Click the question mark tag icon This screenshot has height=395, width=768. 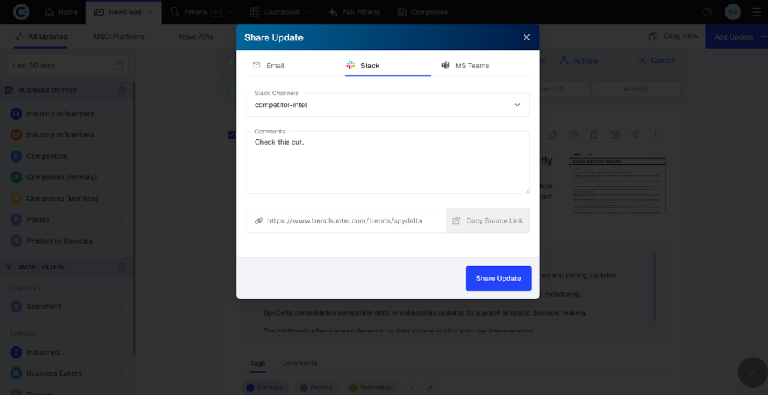point(412,388)
